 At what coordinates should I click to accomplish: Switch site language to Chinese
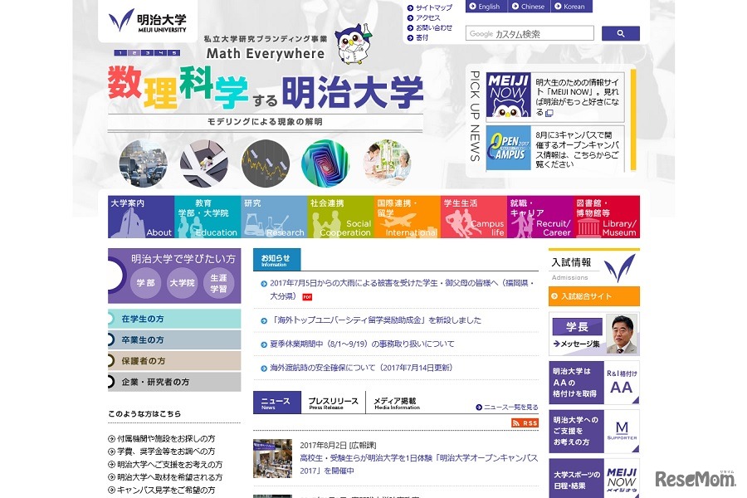click(529, 6)
